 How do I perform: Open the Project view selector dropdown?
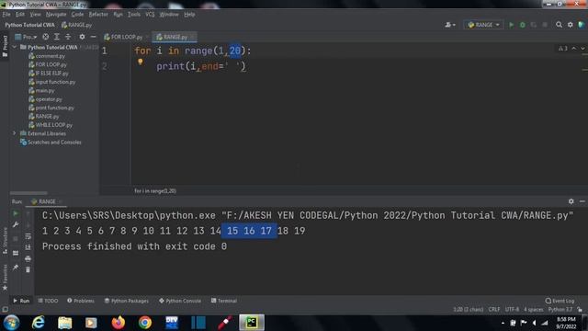pyautogui.click(x=26, y=37)
